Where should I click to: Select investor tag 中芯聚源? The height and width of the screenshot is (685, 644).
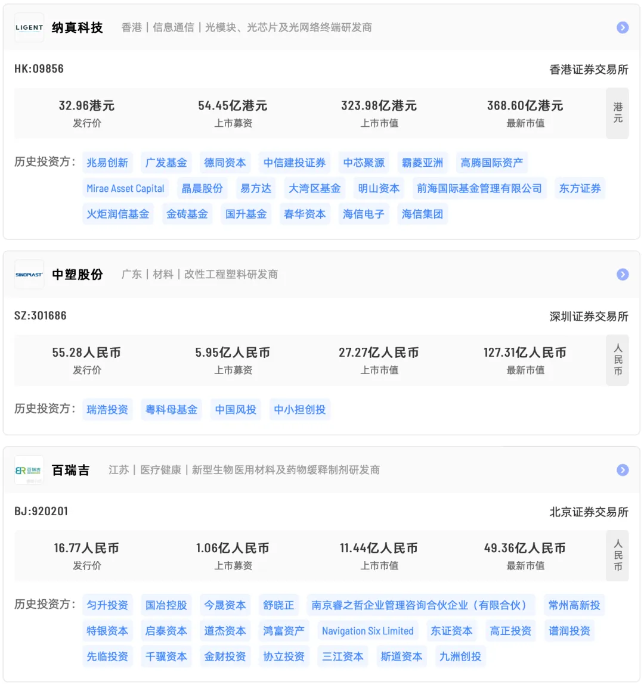tap(364, 163)
